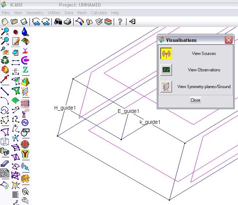Open the Utilities menu
The image size is (238, 205).
[x=54, y=13]
